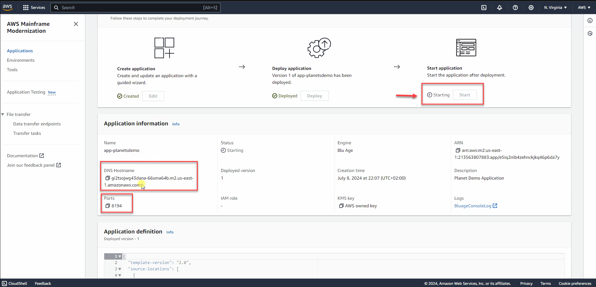Open Data transfer endpoints

(x=37, y=124)
